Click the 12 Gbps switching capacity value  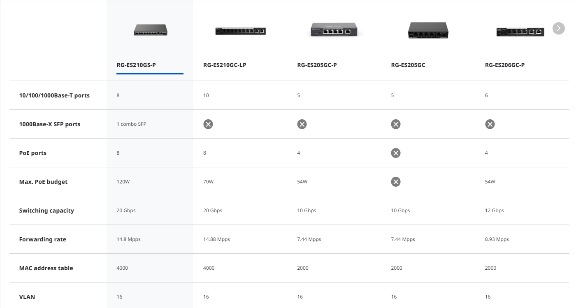(x=494, y=211)
